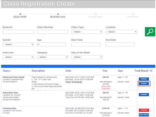This screenshot has width=156, height=117.
Task: Open the Gender select dropdown
Action: click(x=18, y=44)
